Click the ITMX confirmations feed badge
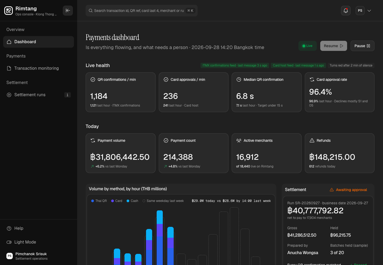 [235, 65]
